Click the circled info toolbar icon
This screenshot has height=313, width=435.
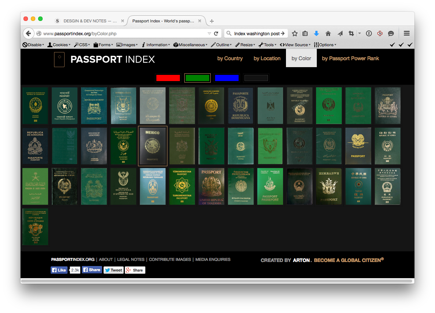369,33
